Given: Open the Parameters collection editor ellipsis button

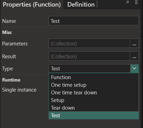Looking at the screenshot, I should (134, 43).
